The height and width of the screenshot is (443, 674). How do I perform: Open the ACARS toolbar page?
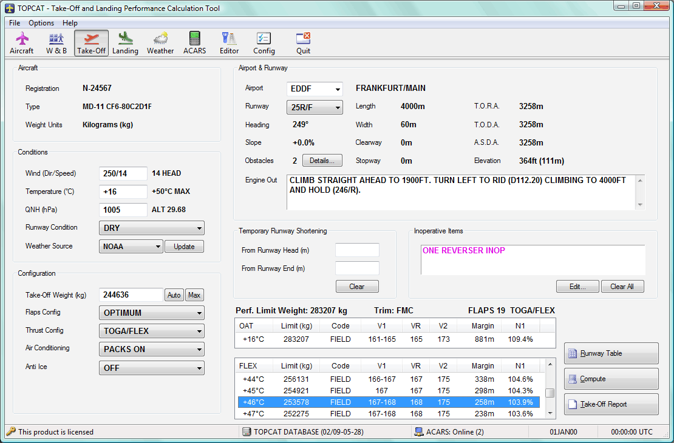pos(195,43)
